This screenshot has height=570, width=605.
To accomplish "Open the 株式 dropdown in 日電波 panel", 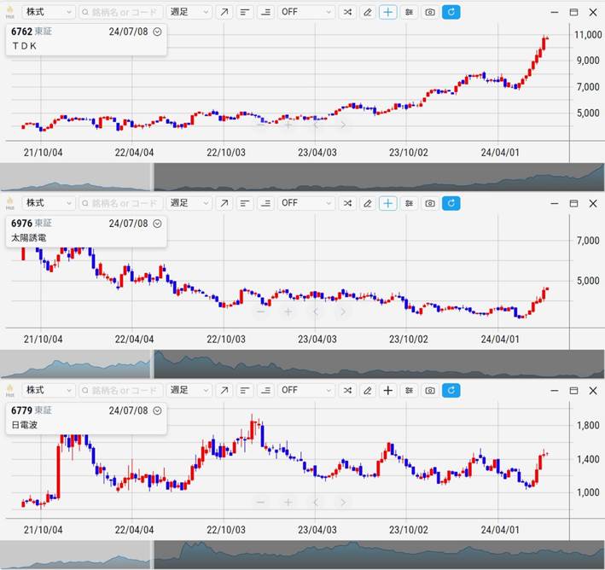I will tap(48, 391).
